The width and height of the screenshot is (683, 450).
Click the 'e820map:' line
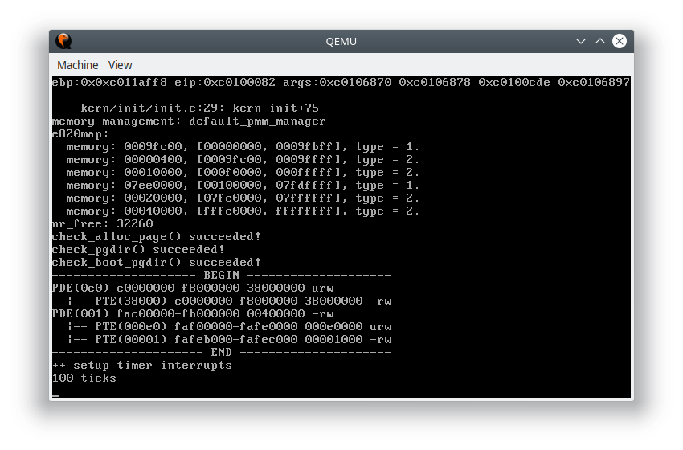tap(80, 133)
